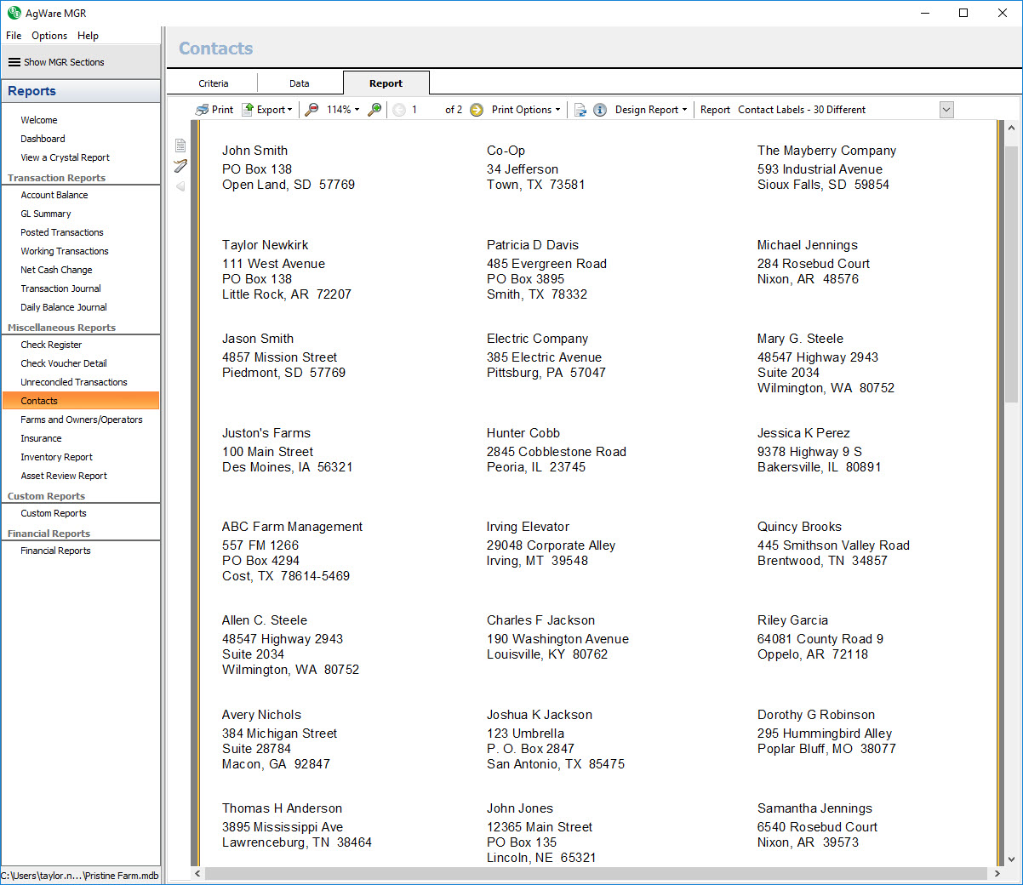Open the Print Options dropdown

point(526,110)
